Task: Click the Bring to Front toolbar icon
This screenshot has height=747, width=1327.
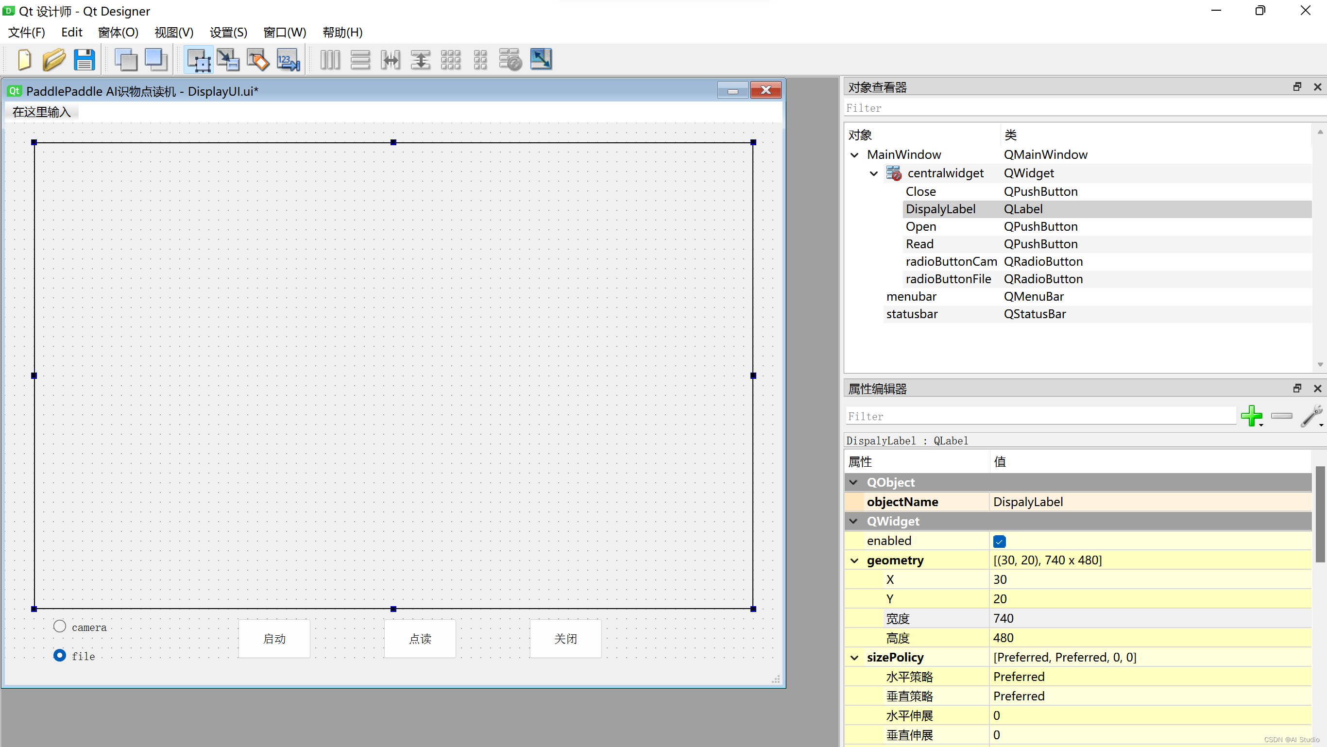Action: point(156,60)
